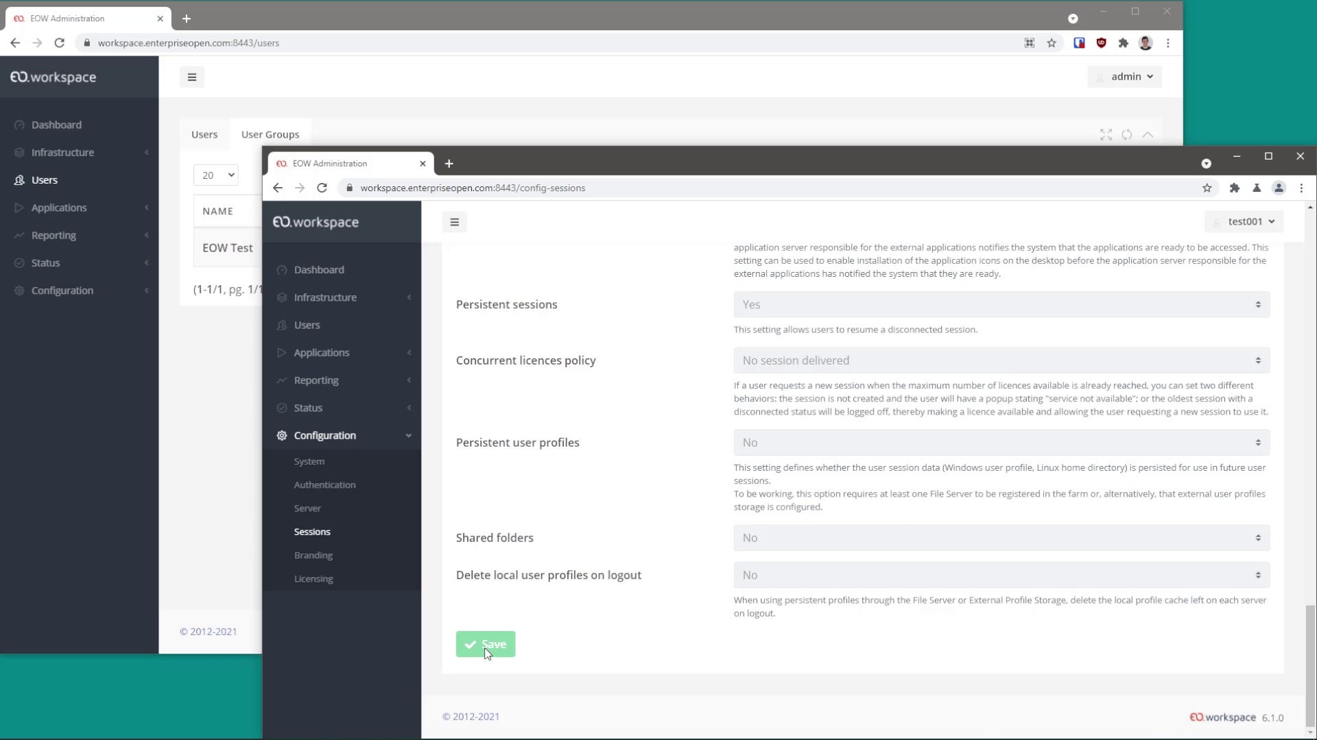Image resolution: width=1317 pixels, height=740 pixels.
Task: Open the Concurrent licences policy dropdown
Action: click(x=1001, y=360)
